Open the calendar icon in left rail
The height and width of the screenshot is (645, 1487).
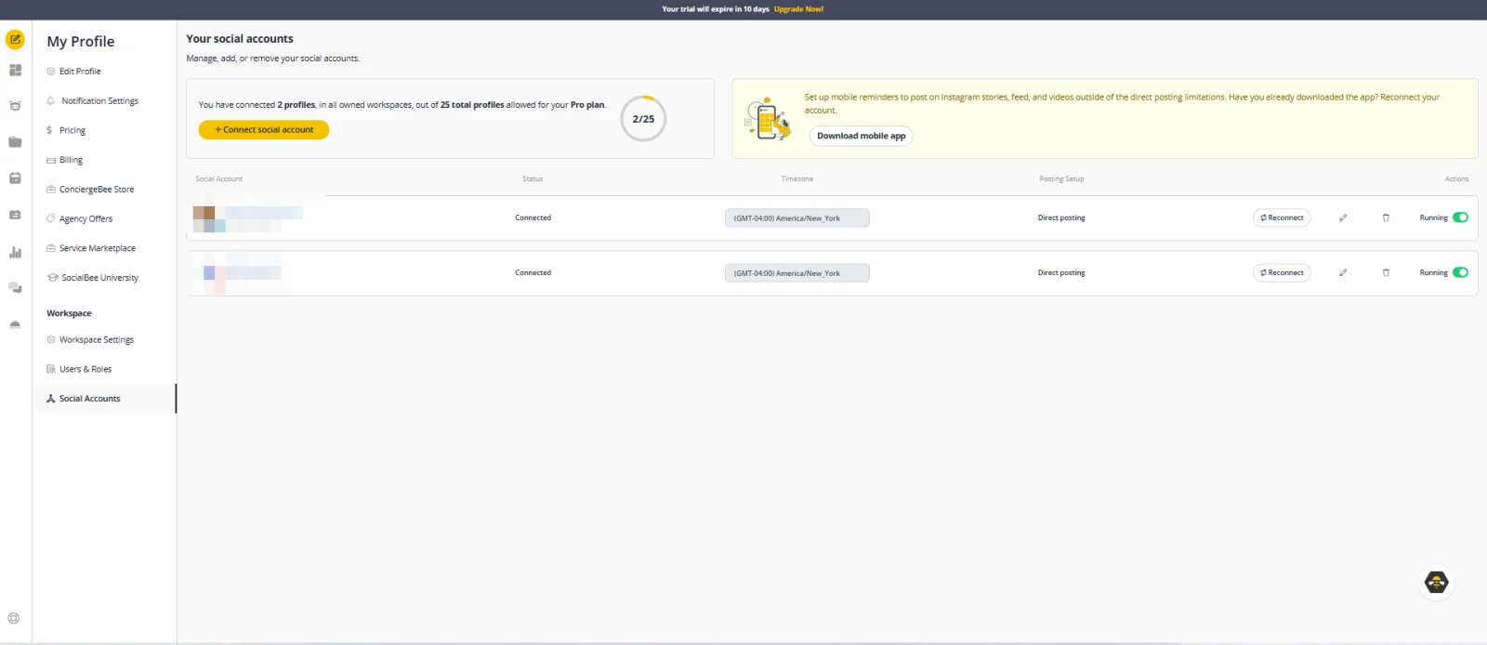tap(15, 178)
